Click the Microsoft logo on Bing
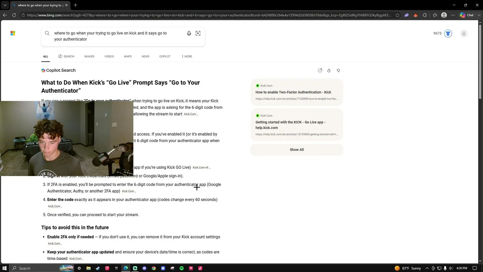Viewport: 483px width, 272px height. (13, 33)
